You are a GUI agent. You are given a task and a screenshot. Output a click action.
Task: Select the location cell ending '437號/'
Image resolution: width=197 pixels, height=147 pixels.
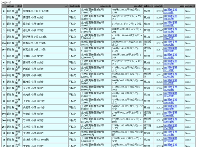[x=45, y=127]
